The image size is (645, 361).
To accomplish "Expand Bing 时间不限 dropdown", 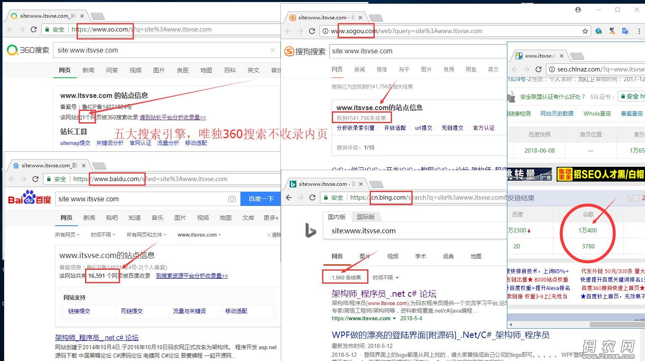I will (x=386, y=278).
